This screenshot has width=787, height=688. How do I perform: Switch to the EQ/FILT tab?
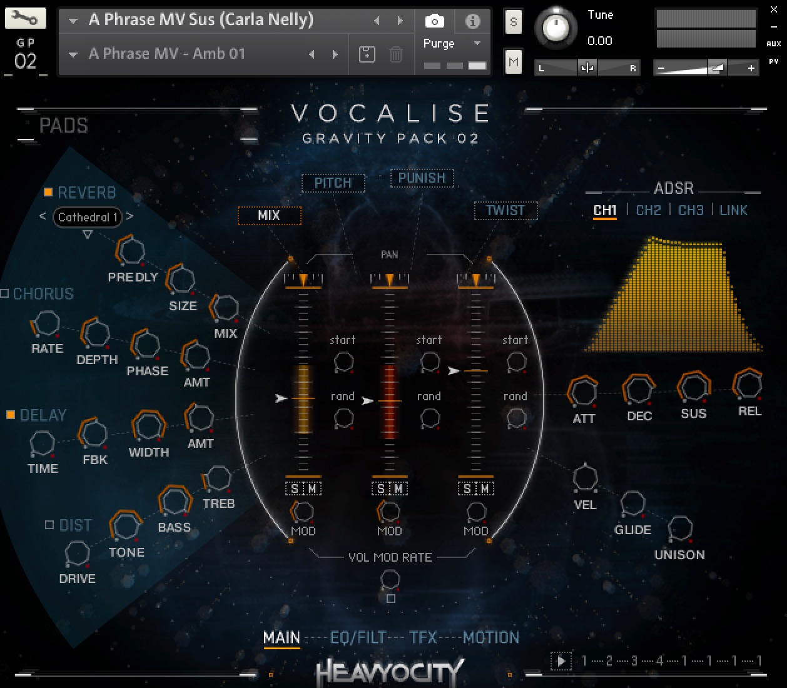point(358,637)
